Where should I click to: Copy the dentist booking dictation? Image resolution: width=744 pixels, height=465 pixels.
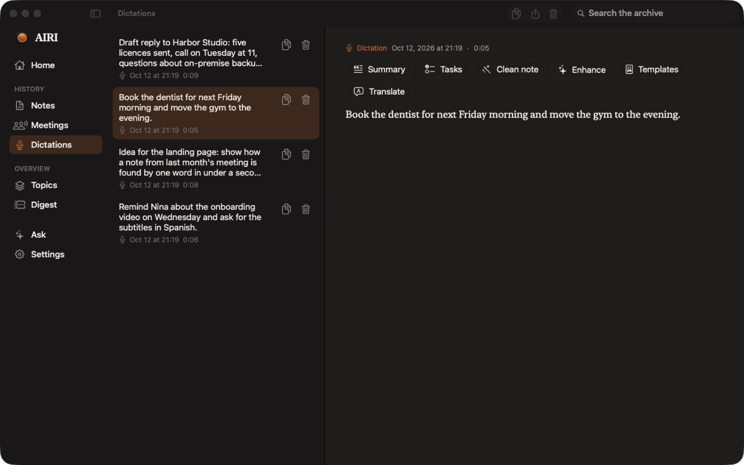[x=286, y=100]
